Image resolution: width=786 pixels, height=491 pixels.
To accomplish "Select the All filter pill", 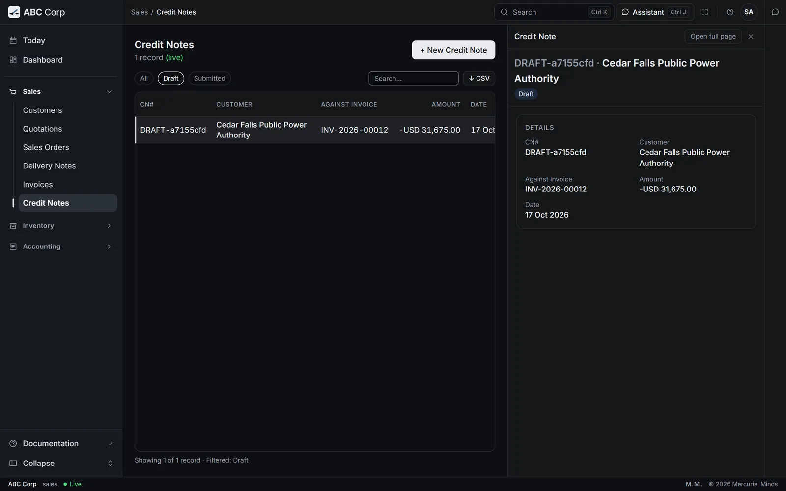I will [x=144, y=79].
